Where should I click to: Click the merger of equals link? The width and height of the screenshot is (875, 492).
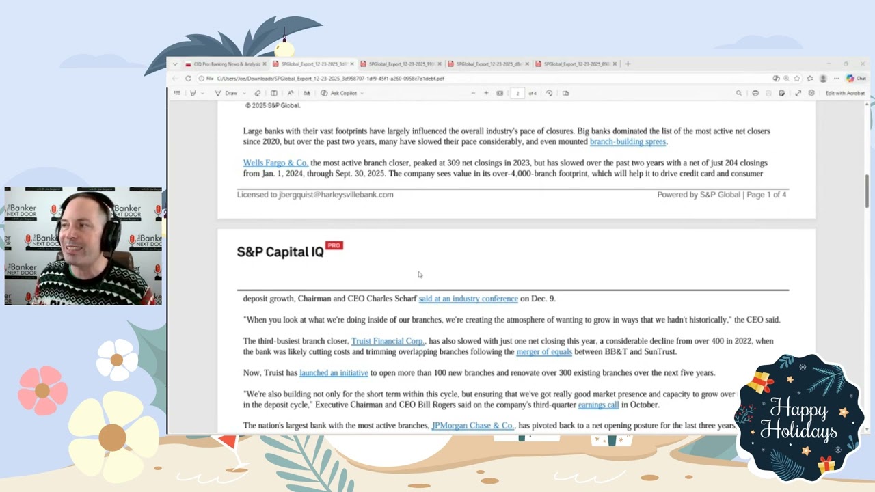544,352
